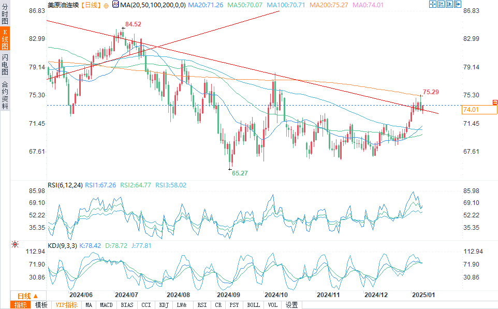Select the BOLL indicator button

pyautogui.click(x=253, y=305)
